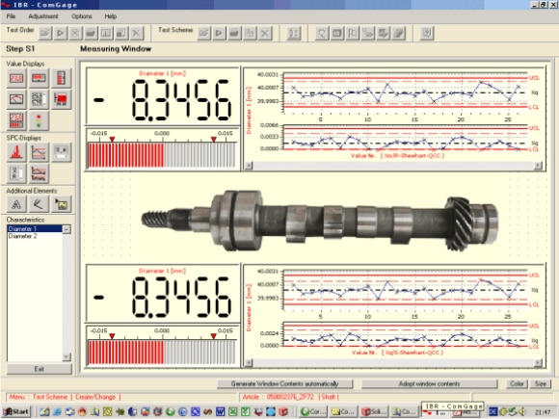Select the column bar value display icon

61,78
